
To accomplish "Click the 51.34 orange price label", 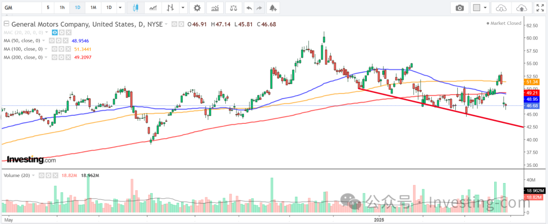I will [531, 82].
